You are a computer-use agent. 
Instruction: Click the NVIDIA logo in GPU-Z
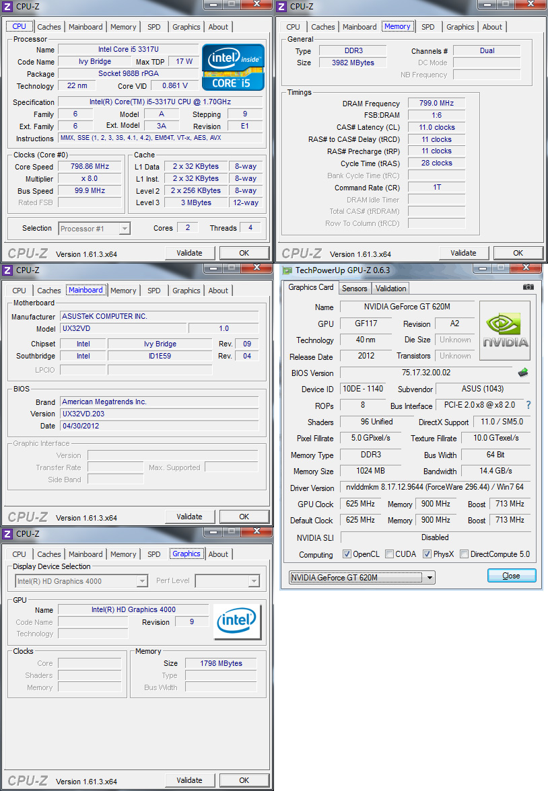pyautogui.click(x=504, y=330)
